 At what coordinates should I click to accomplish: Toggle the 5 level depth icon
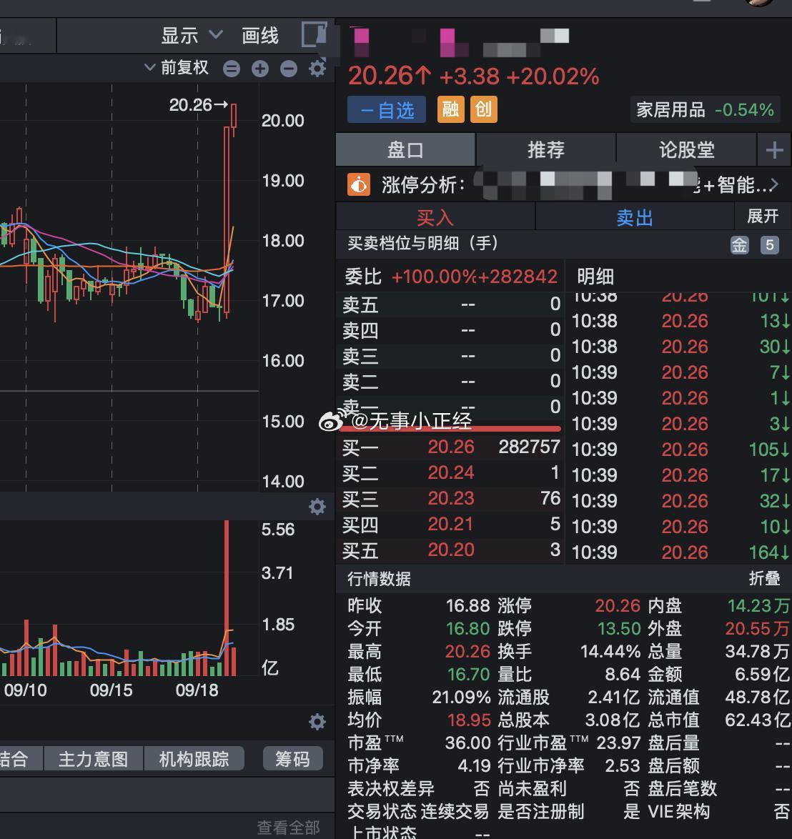(770, 246)
